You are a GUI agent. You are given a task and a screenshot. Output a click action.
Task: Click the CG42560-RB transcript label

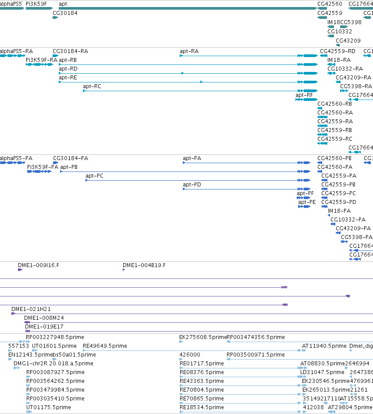click(x=335, y=104)
